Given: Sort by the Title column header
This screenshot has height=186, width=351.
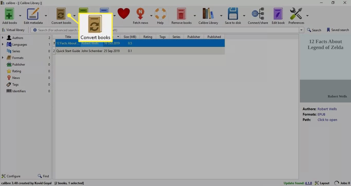Looking at the screenshot, I should [68, 37].
